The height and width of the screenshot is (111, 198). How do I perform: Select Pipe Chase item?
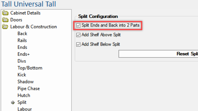coord(29,89)
